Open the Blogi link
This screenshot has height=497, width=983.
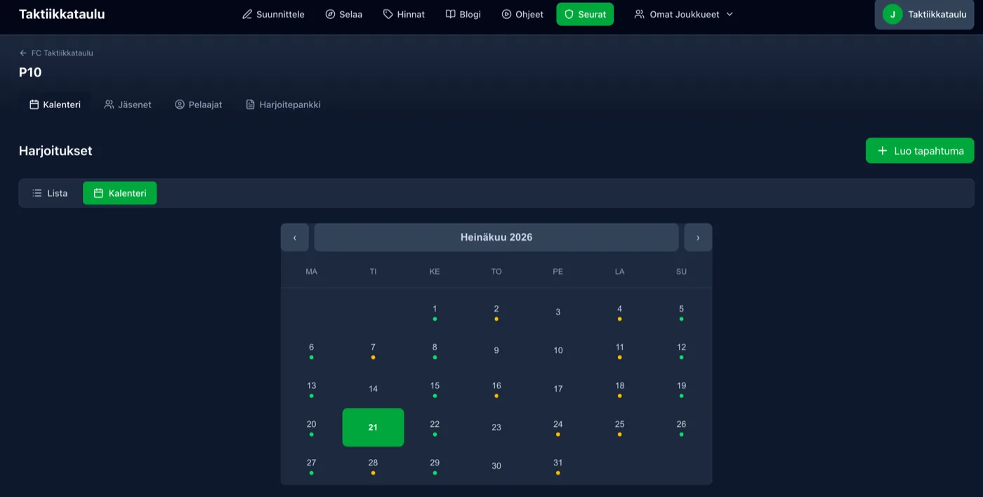click(x=463, y=14)
